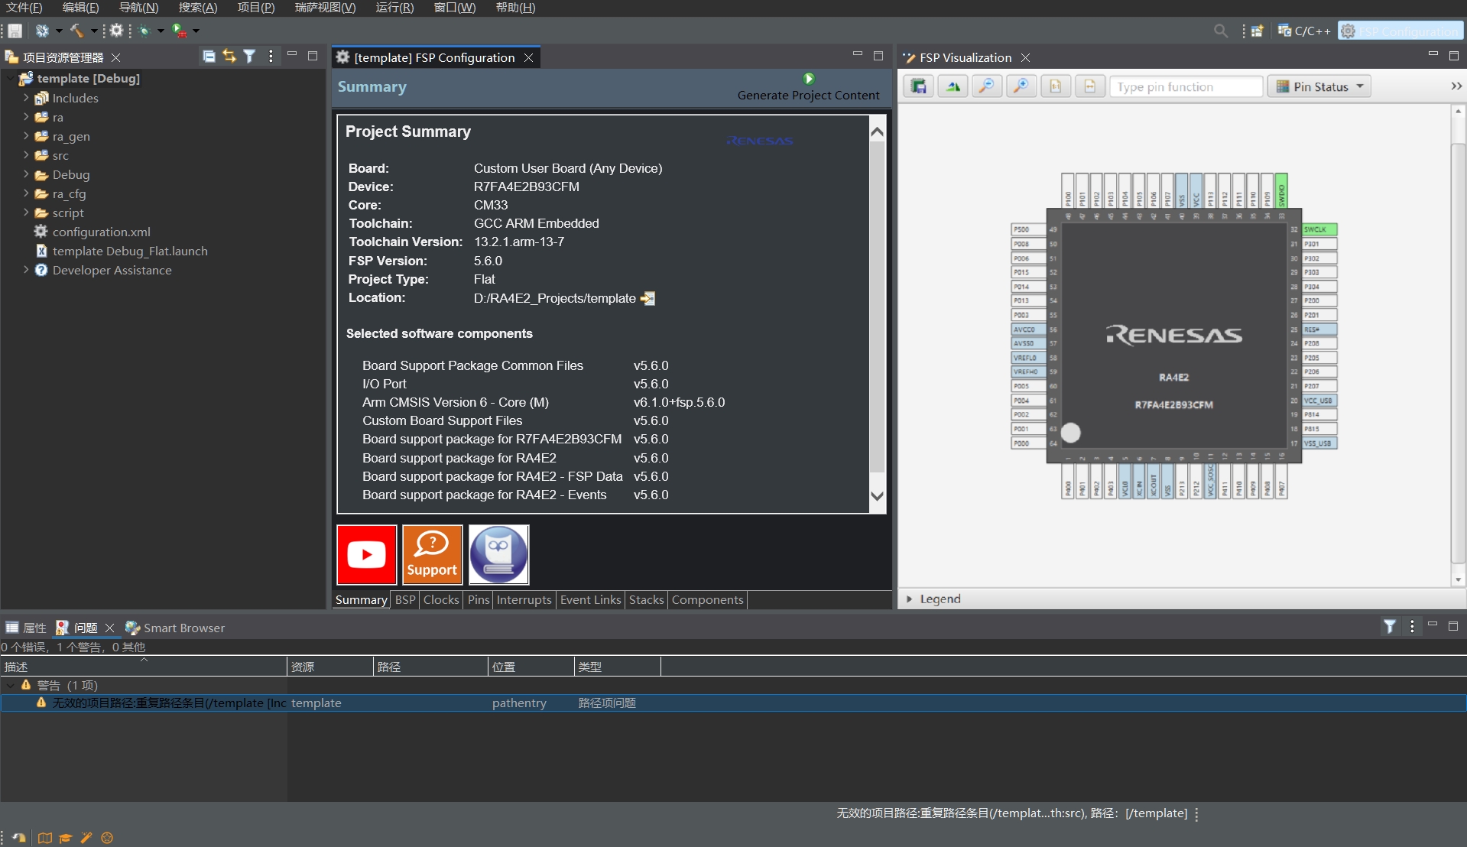Screen dimensions: 1467x847
Task: Toggle the Problems view filter
Action: point(1389,627)
